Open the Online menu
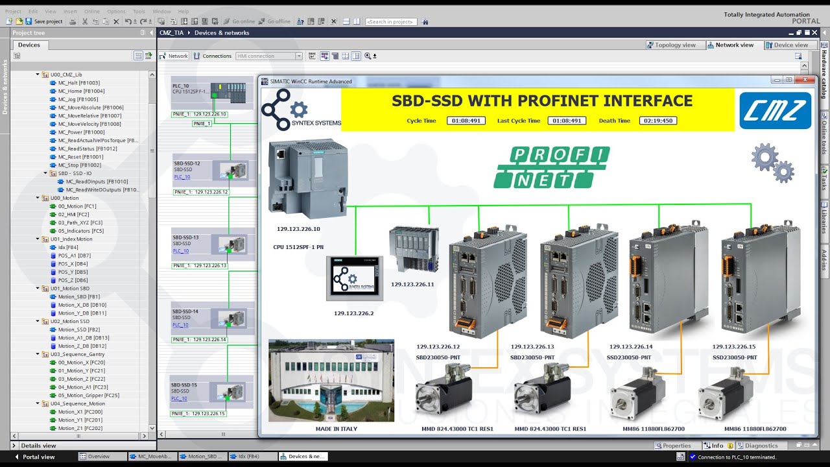Image resolution: width=830 pixels, height=467 pixels. coord(92,11)
